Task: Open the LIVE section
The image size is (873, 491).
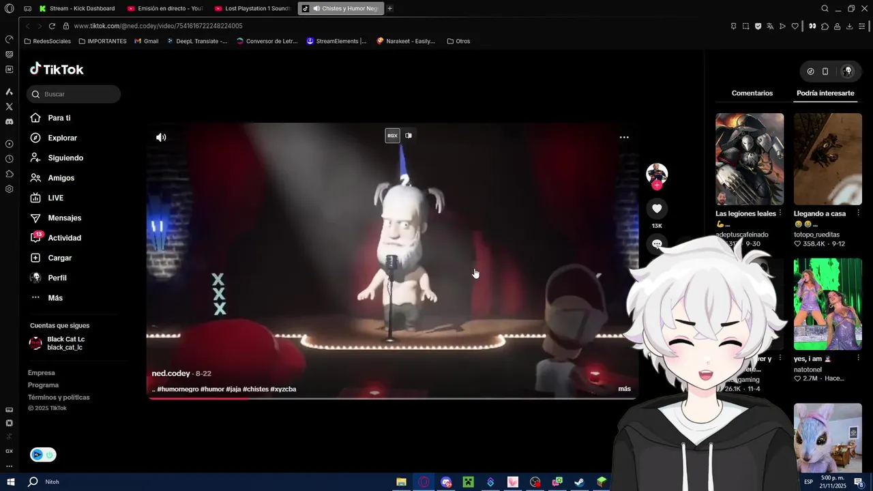Action: tap(47, 198)
